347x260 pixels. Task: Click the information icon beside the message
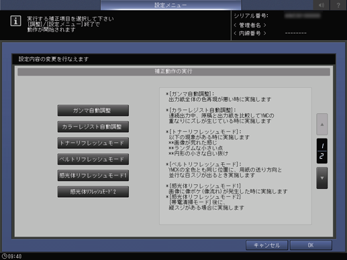15,21
